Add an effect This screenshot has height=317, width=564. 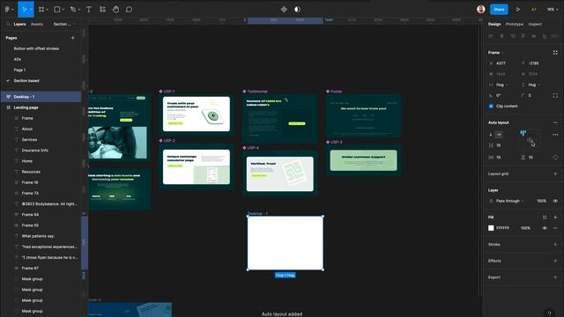point(555,261)
